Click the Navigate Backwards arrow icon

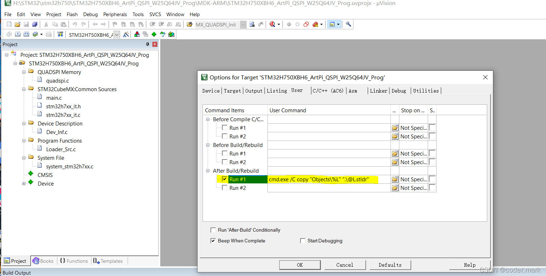[95, 24]
